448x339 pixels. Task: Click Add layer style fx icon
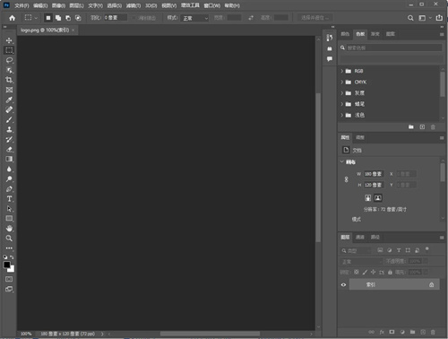click(382, 332)
